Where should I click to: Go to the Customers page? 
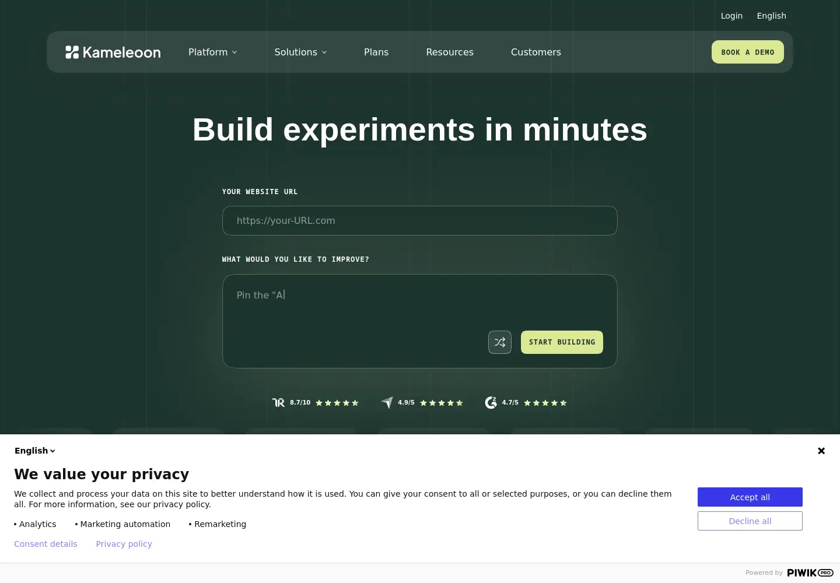pos(536,52)
